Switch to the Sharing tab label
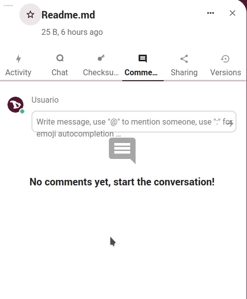 (x=184, y=72)
